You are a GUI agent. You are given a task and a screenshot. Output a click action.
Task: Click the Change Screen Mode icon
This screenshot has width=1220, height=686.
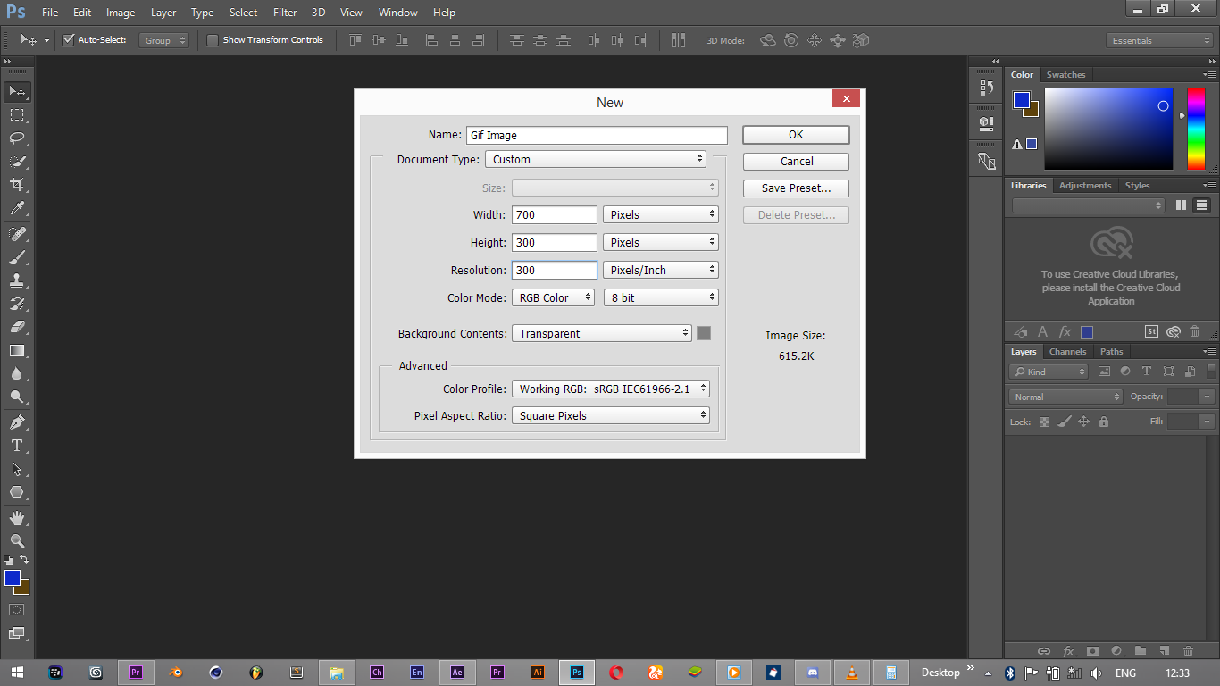(x=17, y=633)
